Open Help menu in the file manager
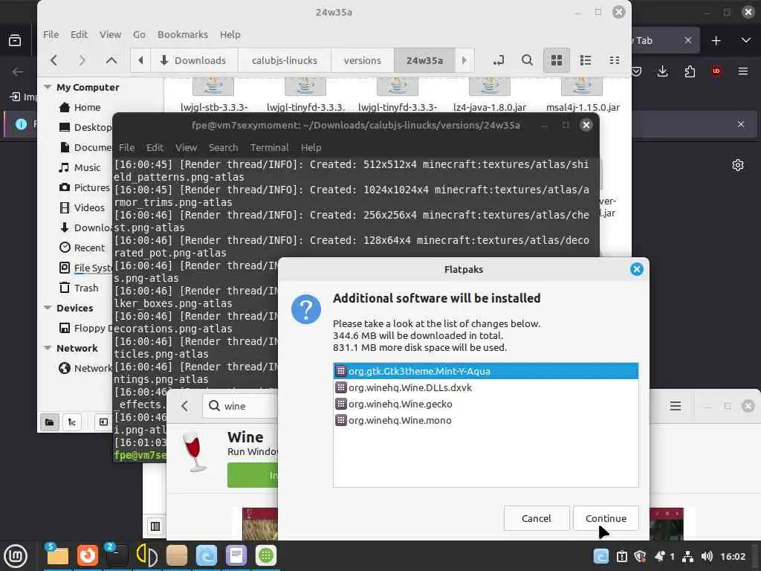 pyautogui.click(x=230, y=34)
